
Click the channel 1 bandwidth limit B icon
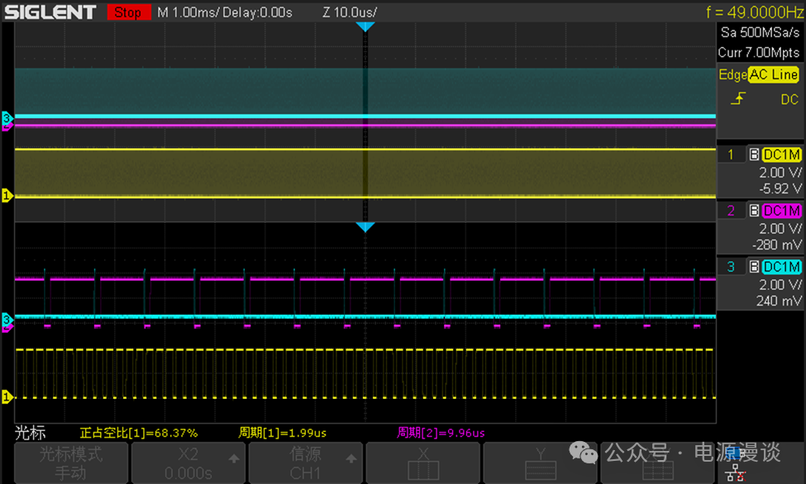753,154
